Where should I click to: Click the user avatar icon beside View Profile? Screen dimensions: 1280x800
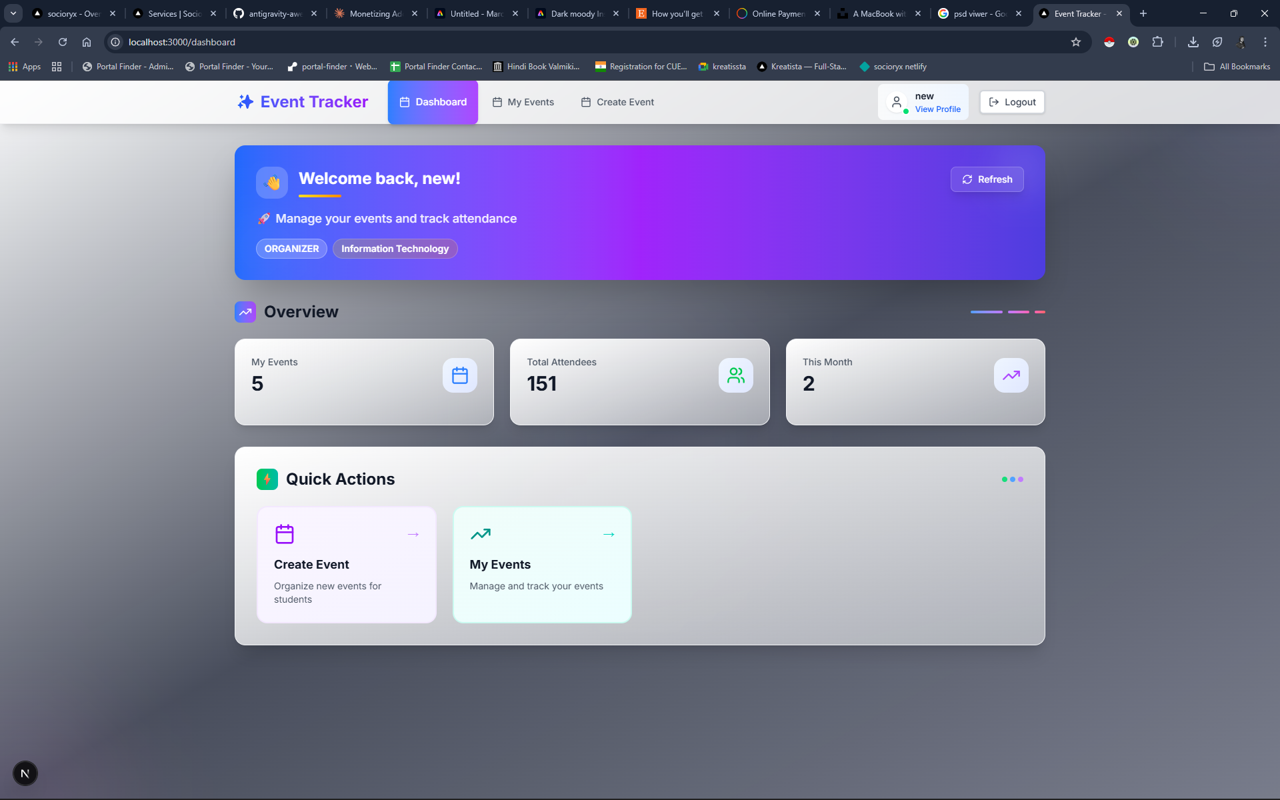897,102
